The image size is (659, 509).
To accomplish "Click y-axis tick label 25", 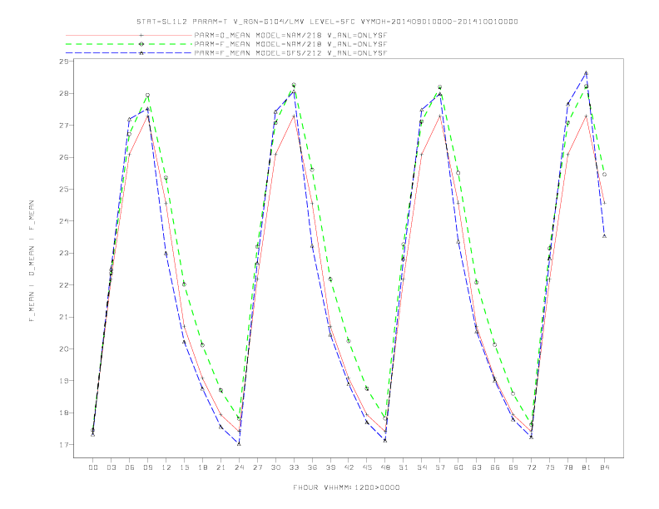I will click(64, 190).
